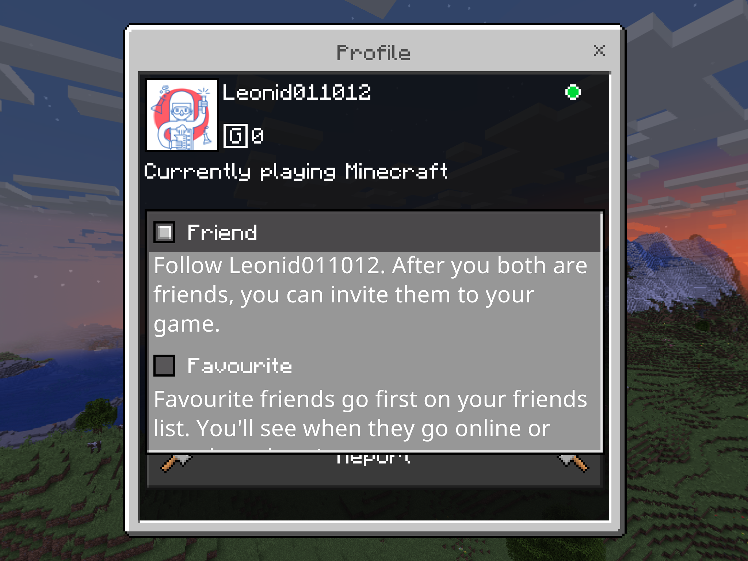Click Leonid011012's scientist avatar picture
The height and width of the screenshot is (561, 748).
tap(182, 115)
